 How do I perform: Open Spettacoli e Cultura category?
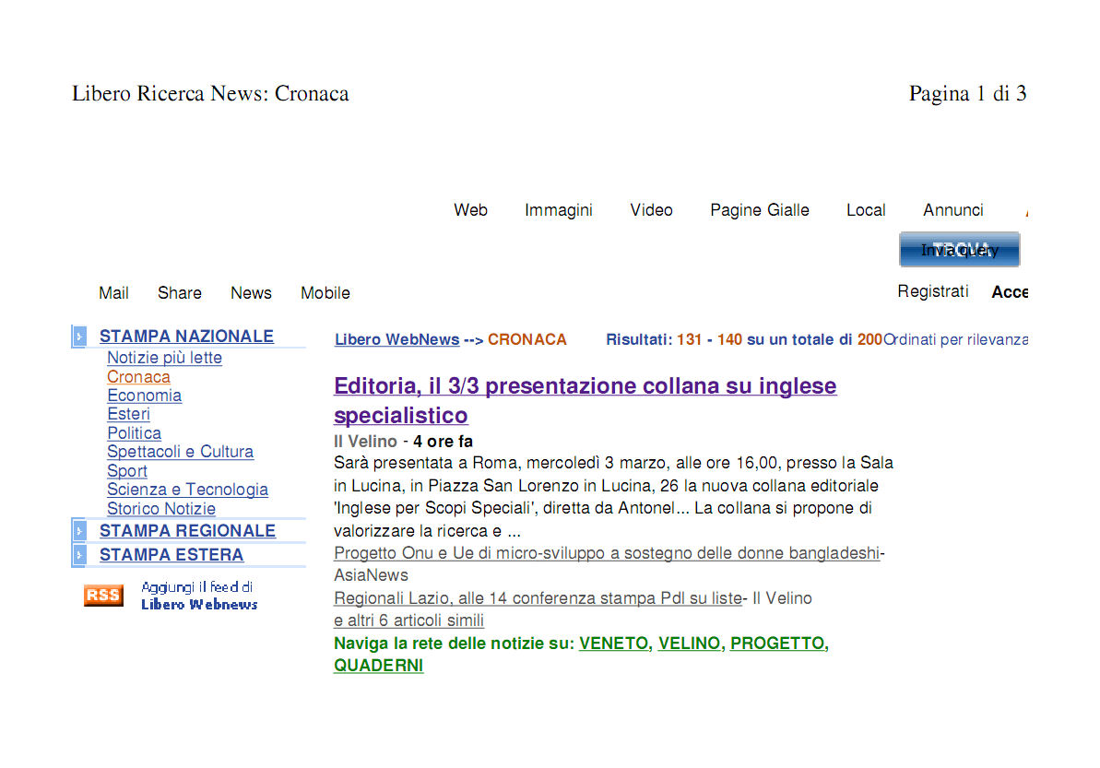(x=181, y=452)
